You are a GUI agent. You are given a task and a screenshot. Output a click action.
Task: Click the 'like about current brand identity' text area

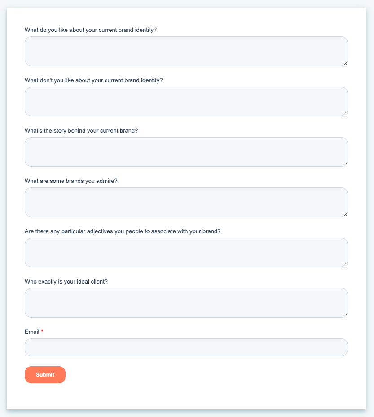coord(186,51)
